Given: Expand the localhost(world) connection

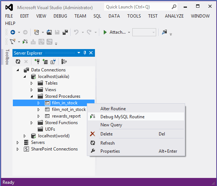Looking at the screenshot, I should (x=25, y=136).
